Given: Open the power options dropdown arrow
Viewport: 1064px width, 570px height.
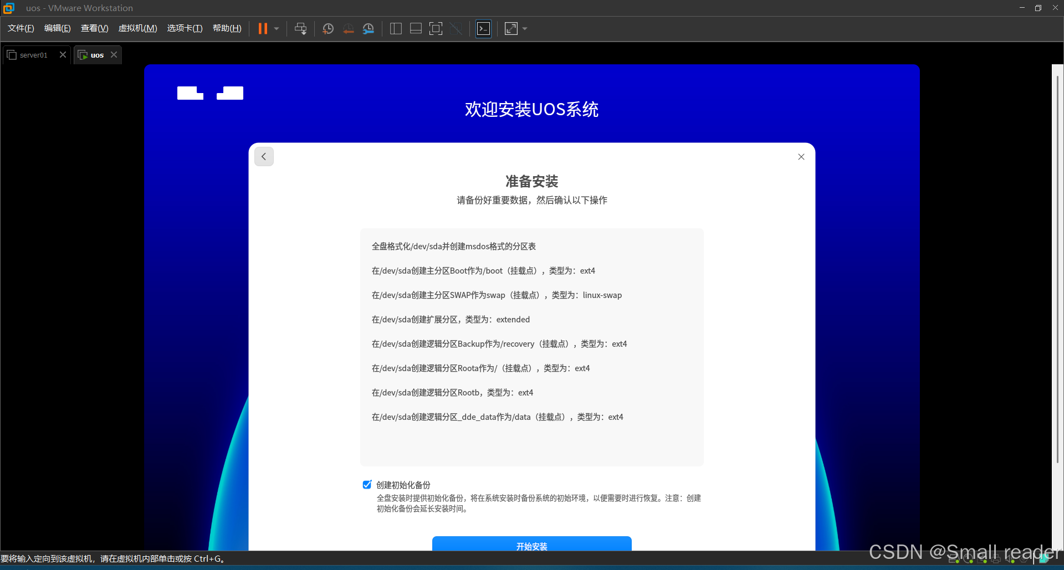Looking at the screenshot, I should pyautogui.click(x=277, y=29).
